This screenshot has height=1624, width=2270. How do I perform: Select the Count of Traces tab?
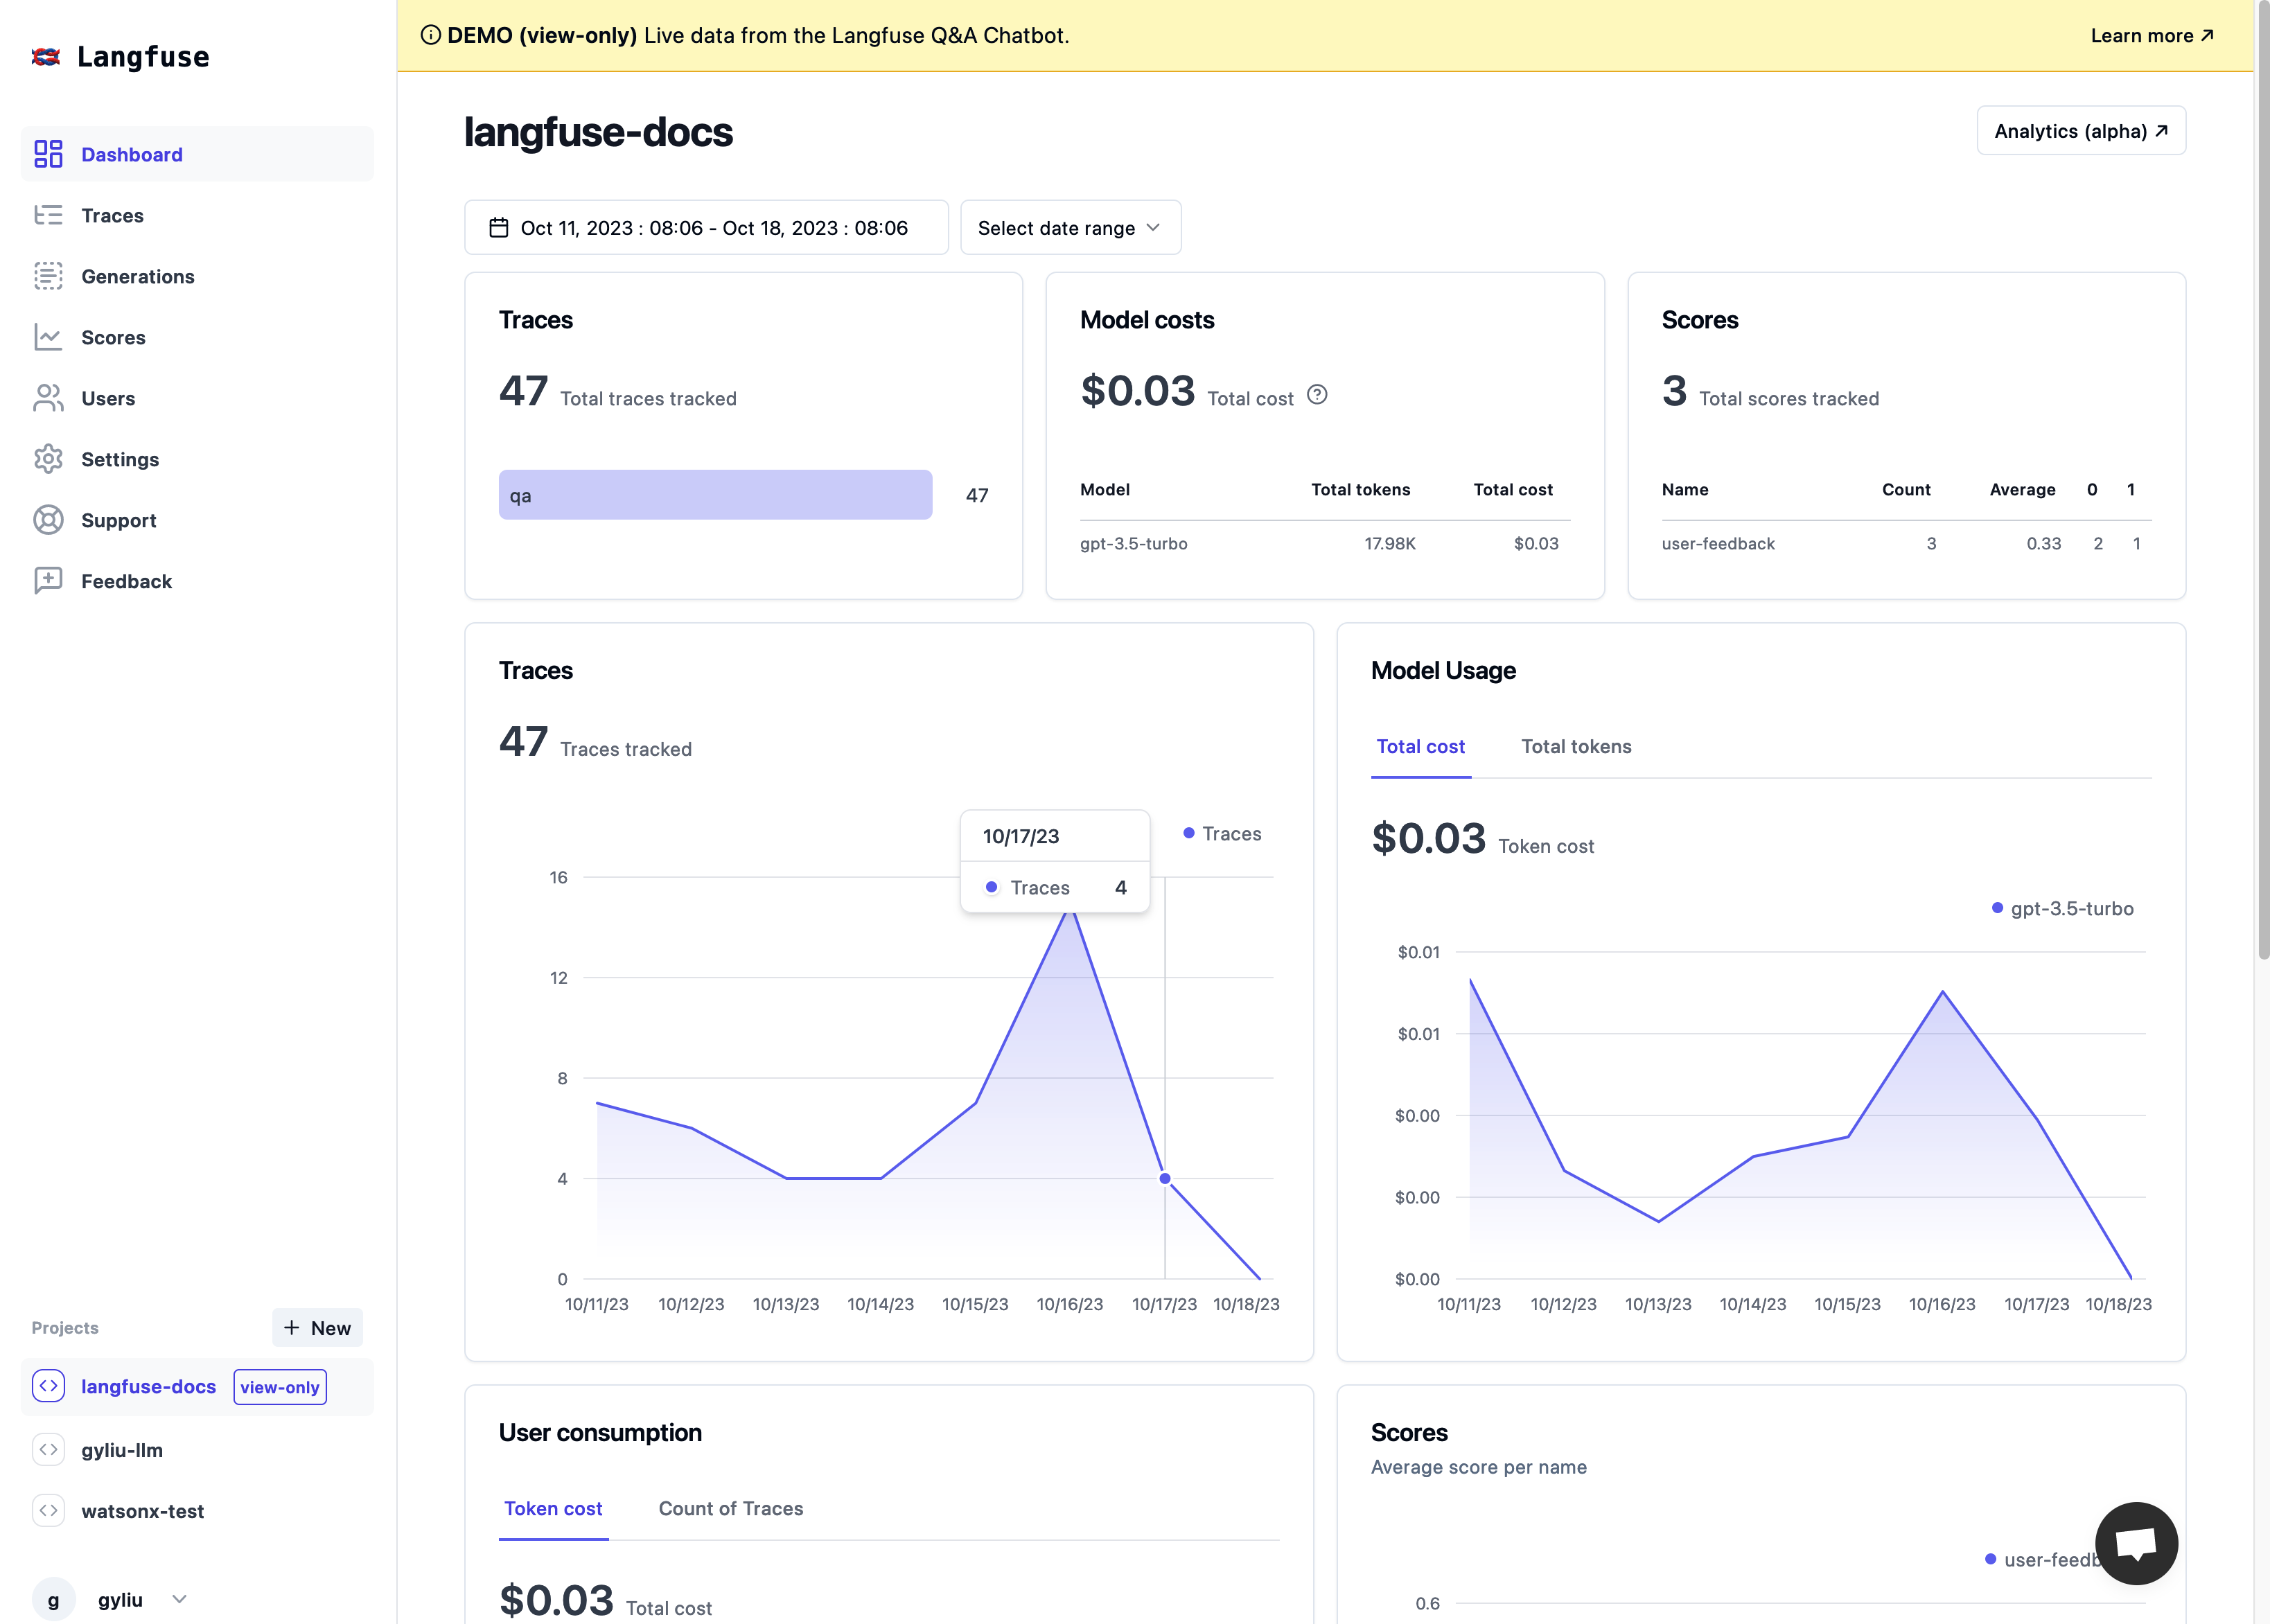tap(731, 1508)
